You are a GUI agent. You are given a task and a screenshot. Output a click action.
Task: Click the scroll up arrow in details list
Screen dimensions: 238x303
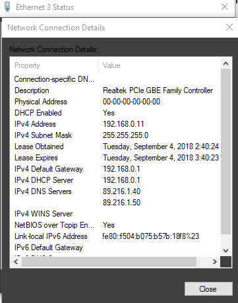coord(225,64)
